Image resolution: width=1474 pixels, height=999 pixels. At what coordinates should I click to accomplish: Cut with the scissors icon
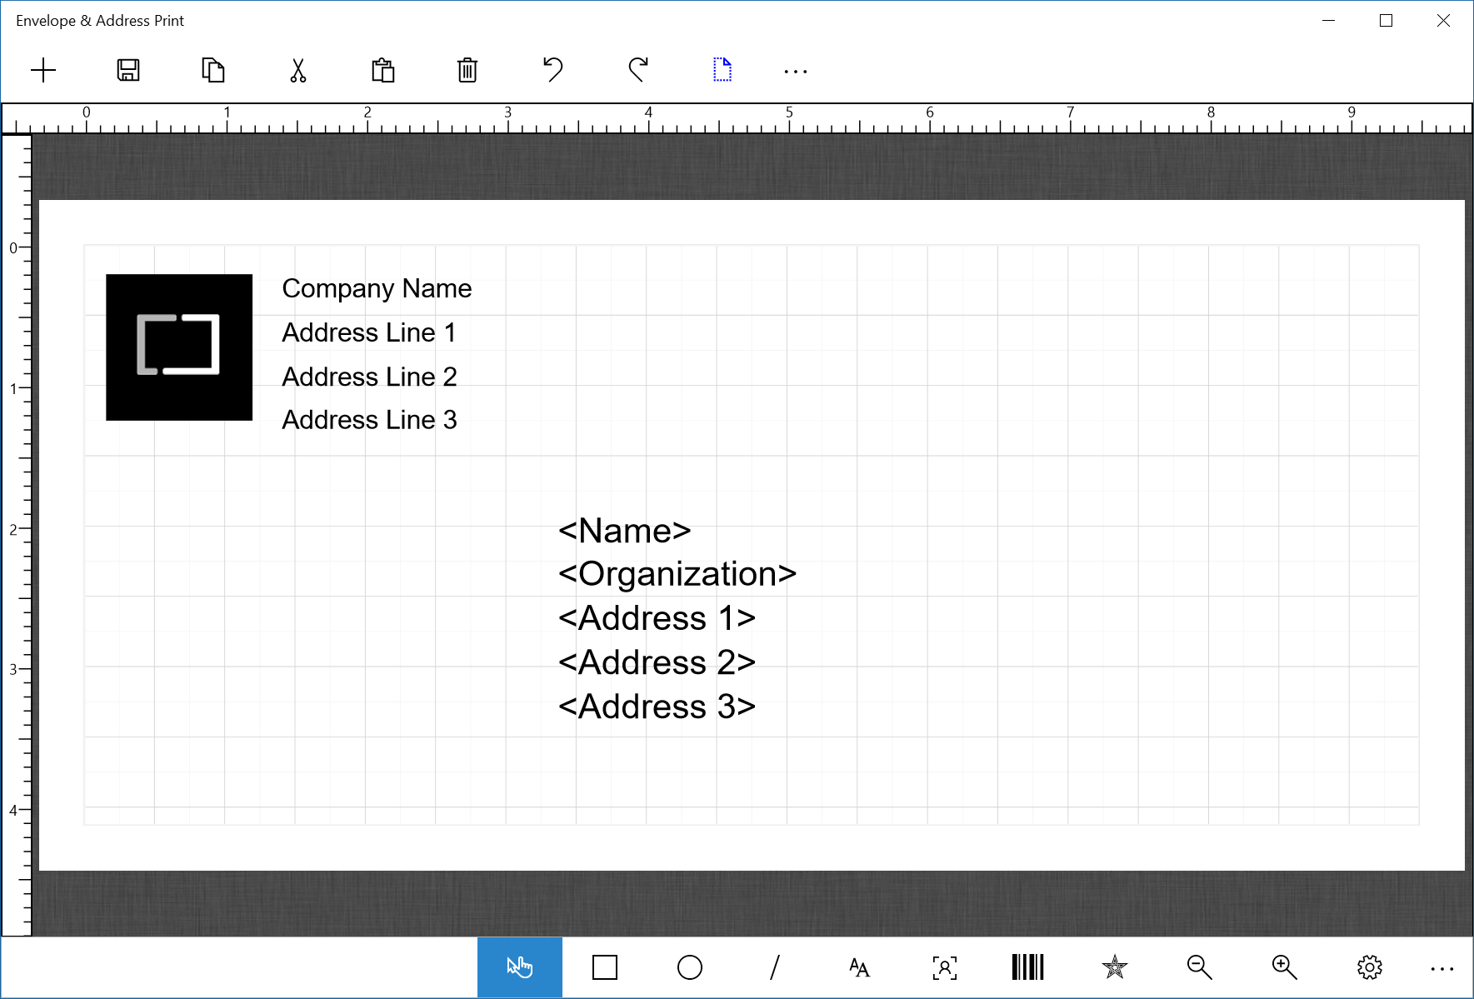(298, 71)
